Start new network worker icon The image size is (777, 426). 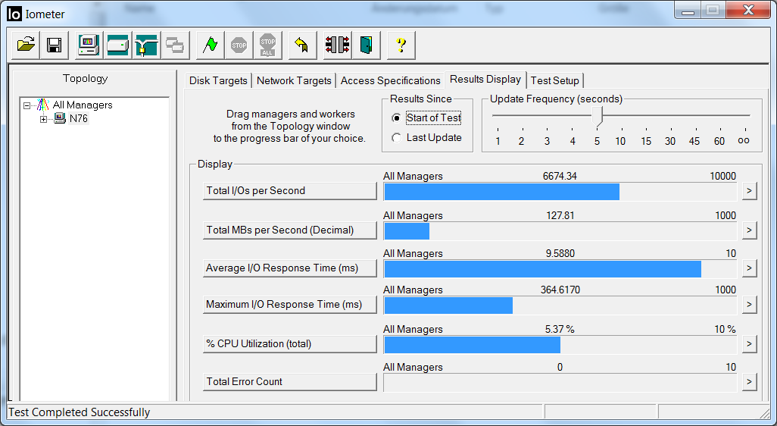[146, 45]
